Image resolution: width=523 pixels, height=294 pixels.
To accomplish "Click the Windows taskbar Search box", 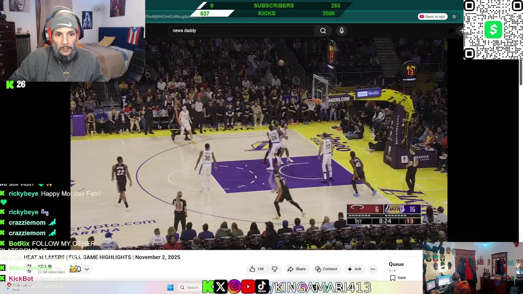I will 190,287.
